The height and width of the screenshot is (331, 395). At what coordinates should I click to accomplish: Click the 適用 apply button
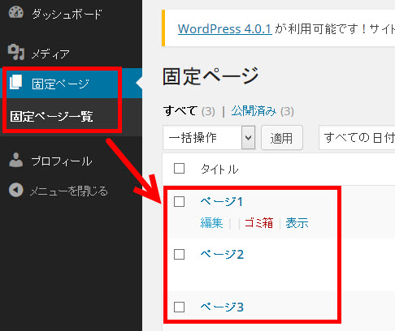282,138
